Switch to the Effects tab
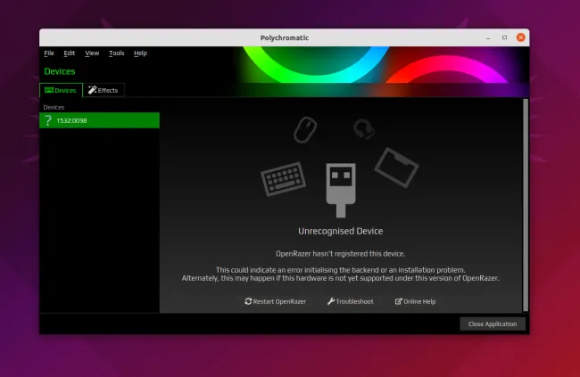The image size is (580, 377). [104, 90]
